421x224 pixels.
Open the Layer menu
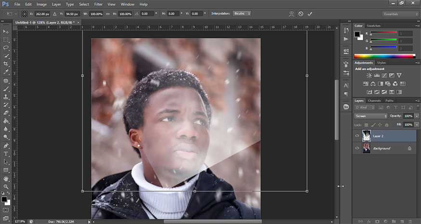coord(56,4)
